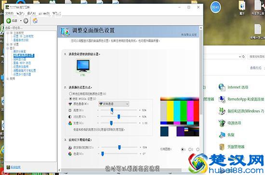Open 设置 3D 立体视觉 task
This screenshot has height=175, width=265.
pyautogui.click(x=24, y=36)
